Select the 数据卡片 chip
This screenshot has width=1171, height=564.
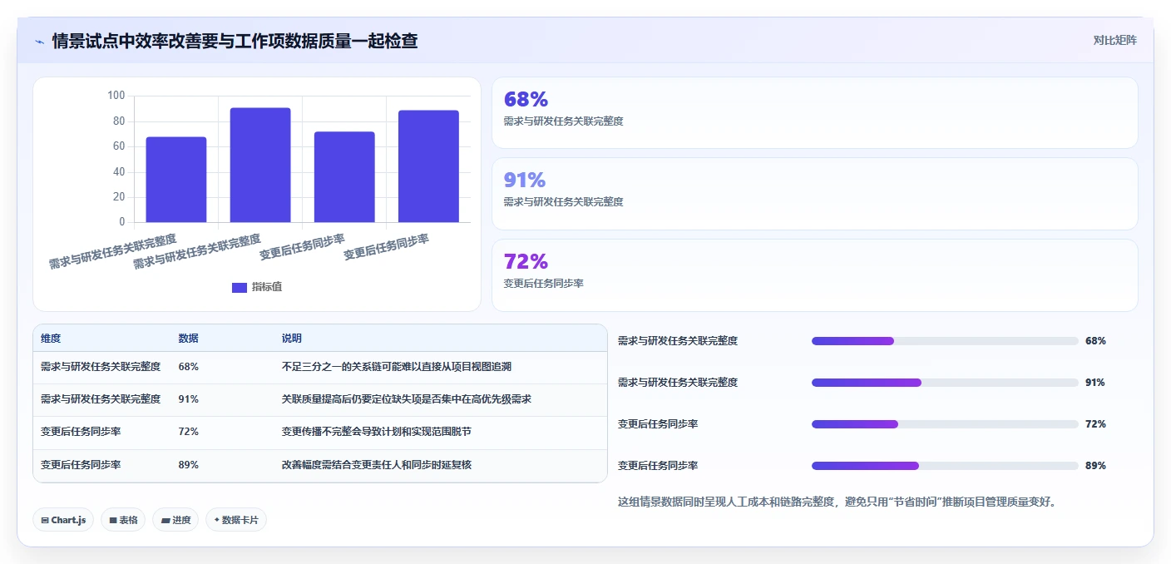[236, 520]
